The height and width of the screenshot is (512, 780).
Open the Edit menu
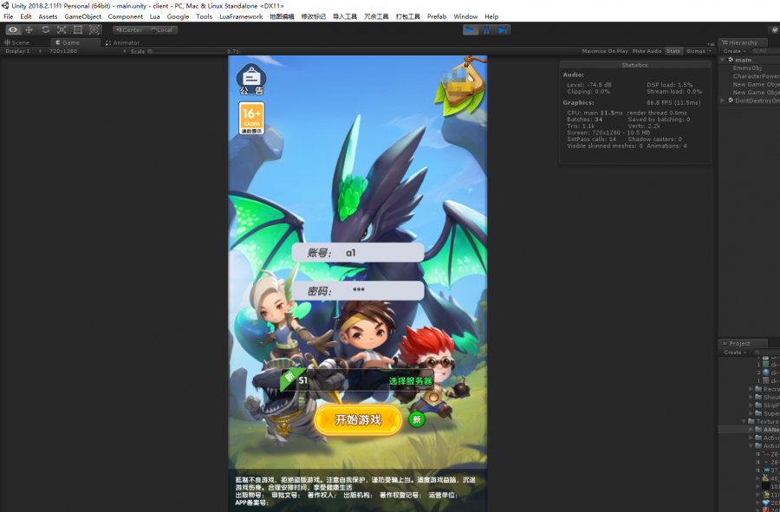(x=26, y=16)
